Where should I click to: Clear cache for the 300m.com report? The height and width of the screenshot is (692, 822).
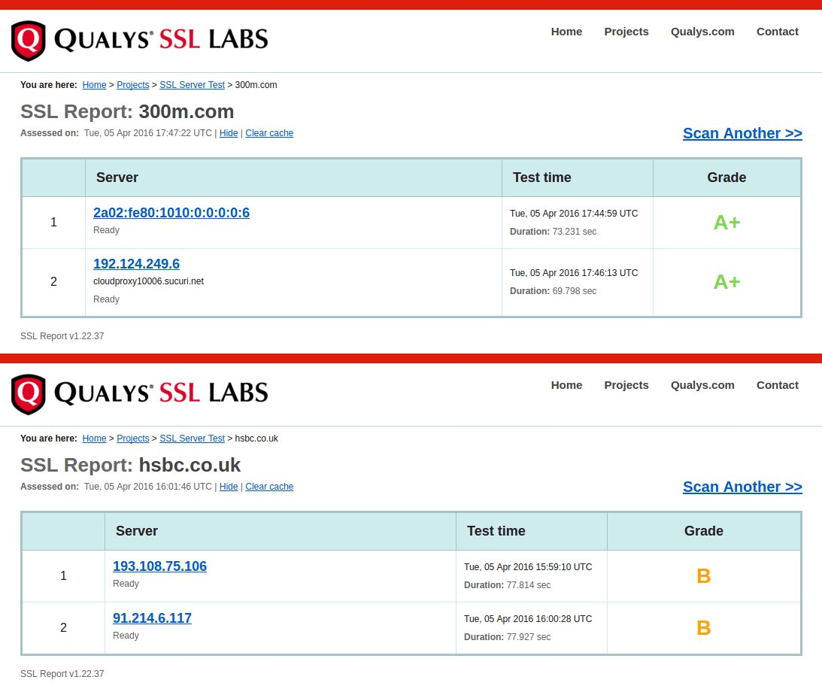click(x=269, y=133)
